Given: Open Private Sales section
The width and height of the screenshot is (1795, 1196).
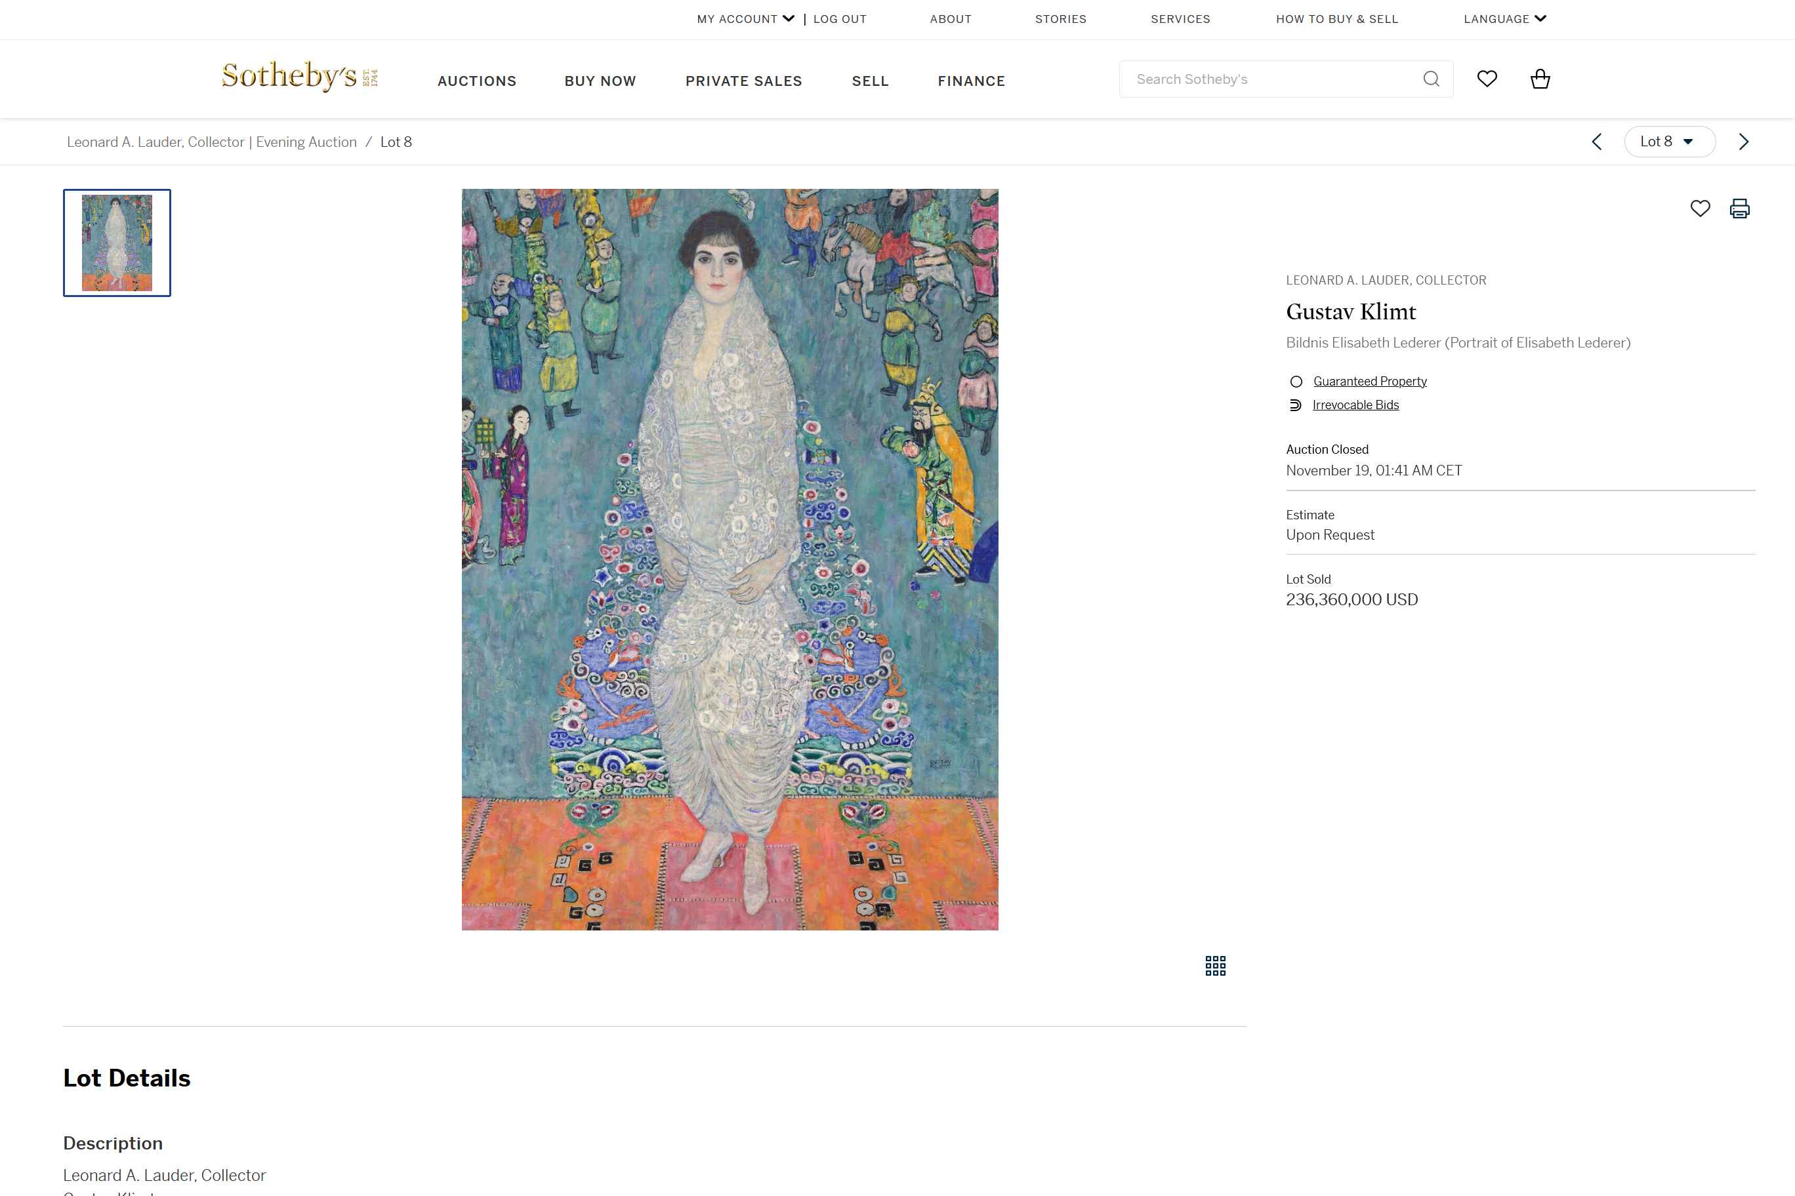Looking at the screenshot, I should (743, 81).
